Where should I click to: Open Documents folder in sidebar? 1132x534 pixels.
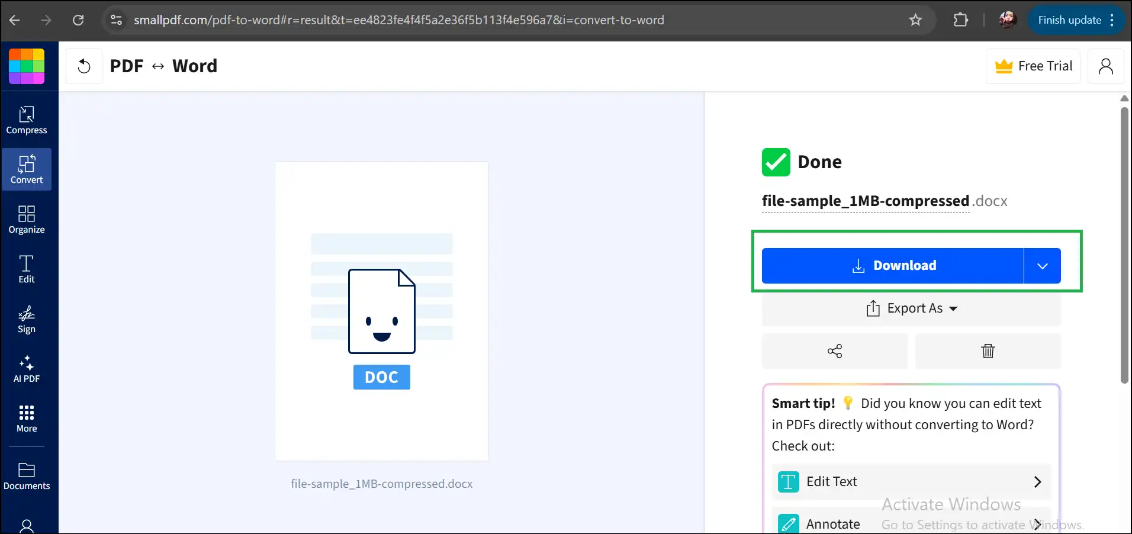[27, 477]
